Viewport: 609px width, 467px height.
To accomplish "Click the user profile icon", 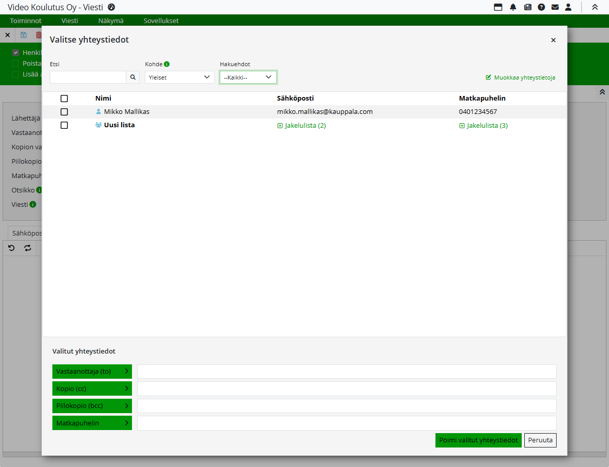I will coord(568,7).
